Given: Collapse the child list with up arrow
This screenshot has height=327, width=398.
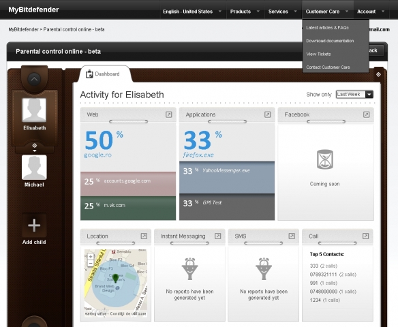Looking at the screenshot, I should [x=34, y=79].
